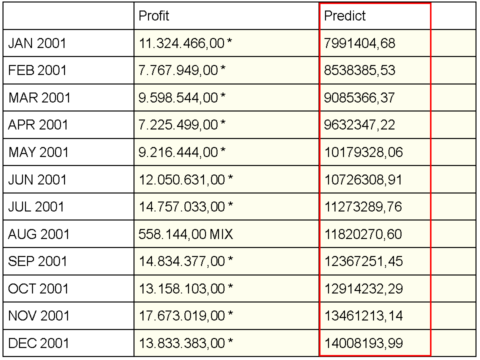
Task: Click the Profit column header
Action: click(x=154, y=16)
